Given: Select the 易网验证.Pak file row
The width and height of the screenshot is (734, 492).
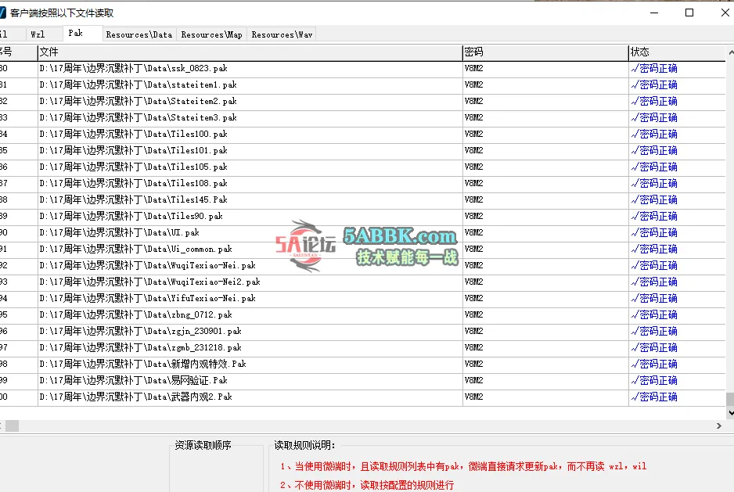Looking at the screenshot, I should pyautogui.click(x=363, y=380).
